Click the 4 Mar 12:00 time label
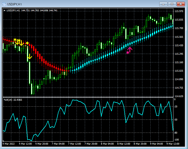 pyautogui.click(x=25, y=144)
